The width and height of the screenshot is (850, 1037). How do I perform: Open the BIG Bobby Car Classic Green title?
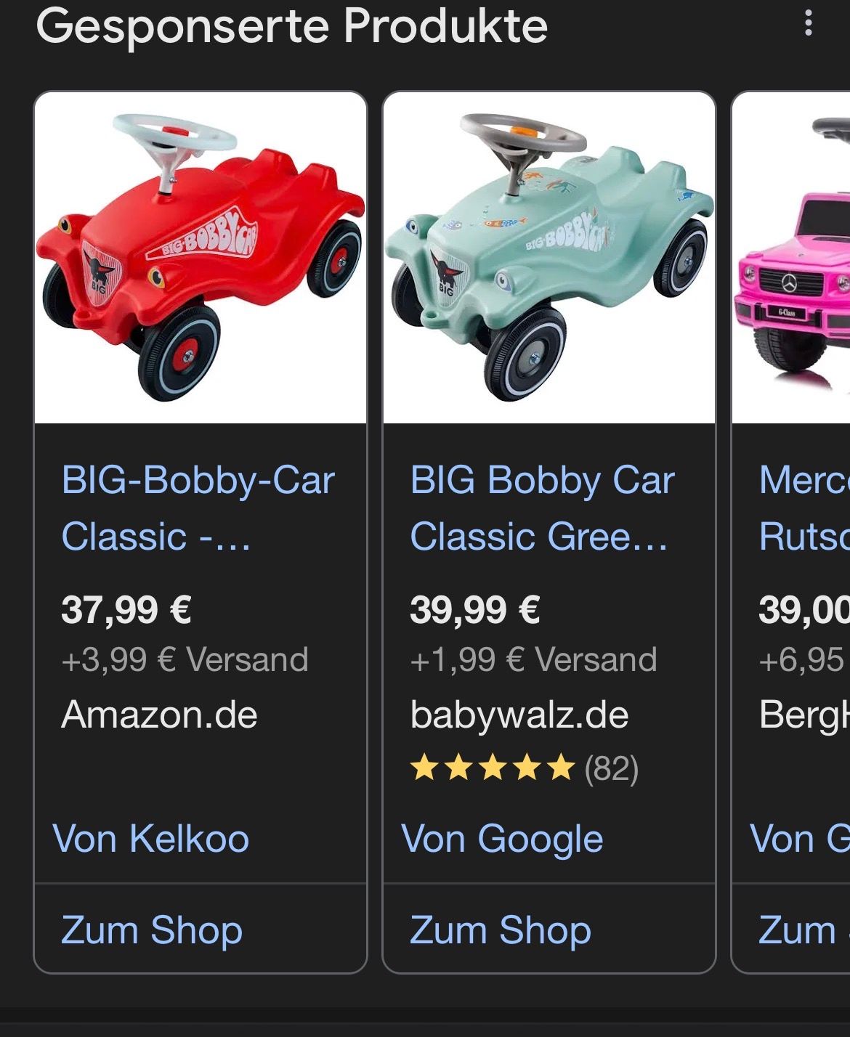(542, 508)
